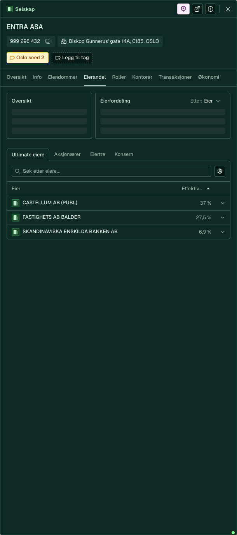Switch to Aksjonærer sub-tab
The image size is (237, 535).
tap(68, 154)
